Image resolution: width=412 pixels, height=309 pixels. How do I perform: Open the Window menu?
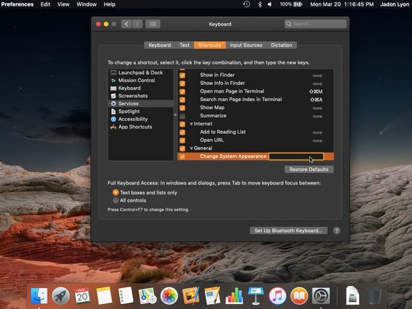[x=86, y=4]
